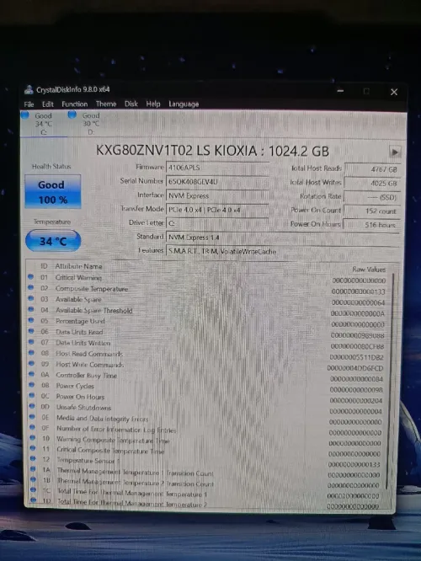Click the Drive Letter field
Image resolution: width=421 pixels, height=561 pixels.
coord(217,223)
